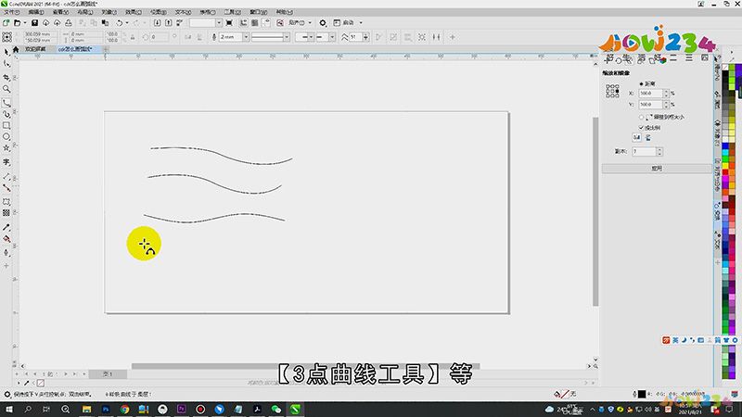
Task: Open the 文件 (File) menu
Action: (x=11, y=12)
